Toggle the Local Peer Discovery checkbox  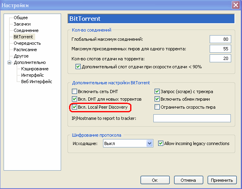74,107
